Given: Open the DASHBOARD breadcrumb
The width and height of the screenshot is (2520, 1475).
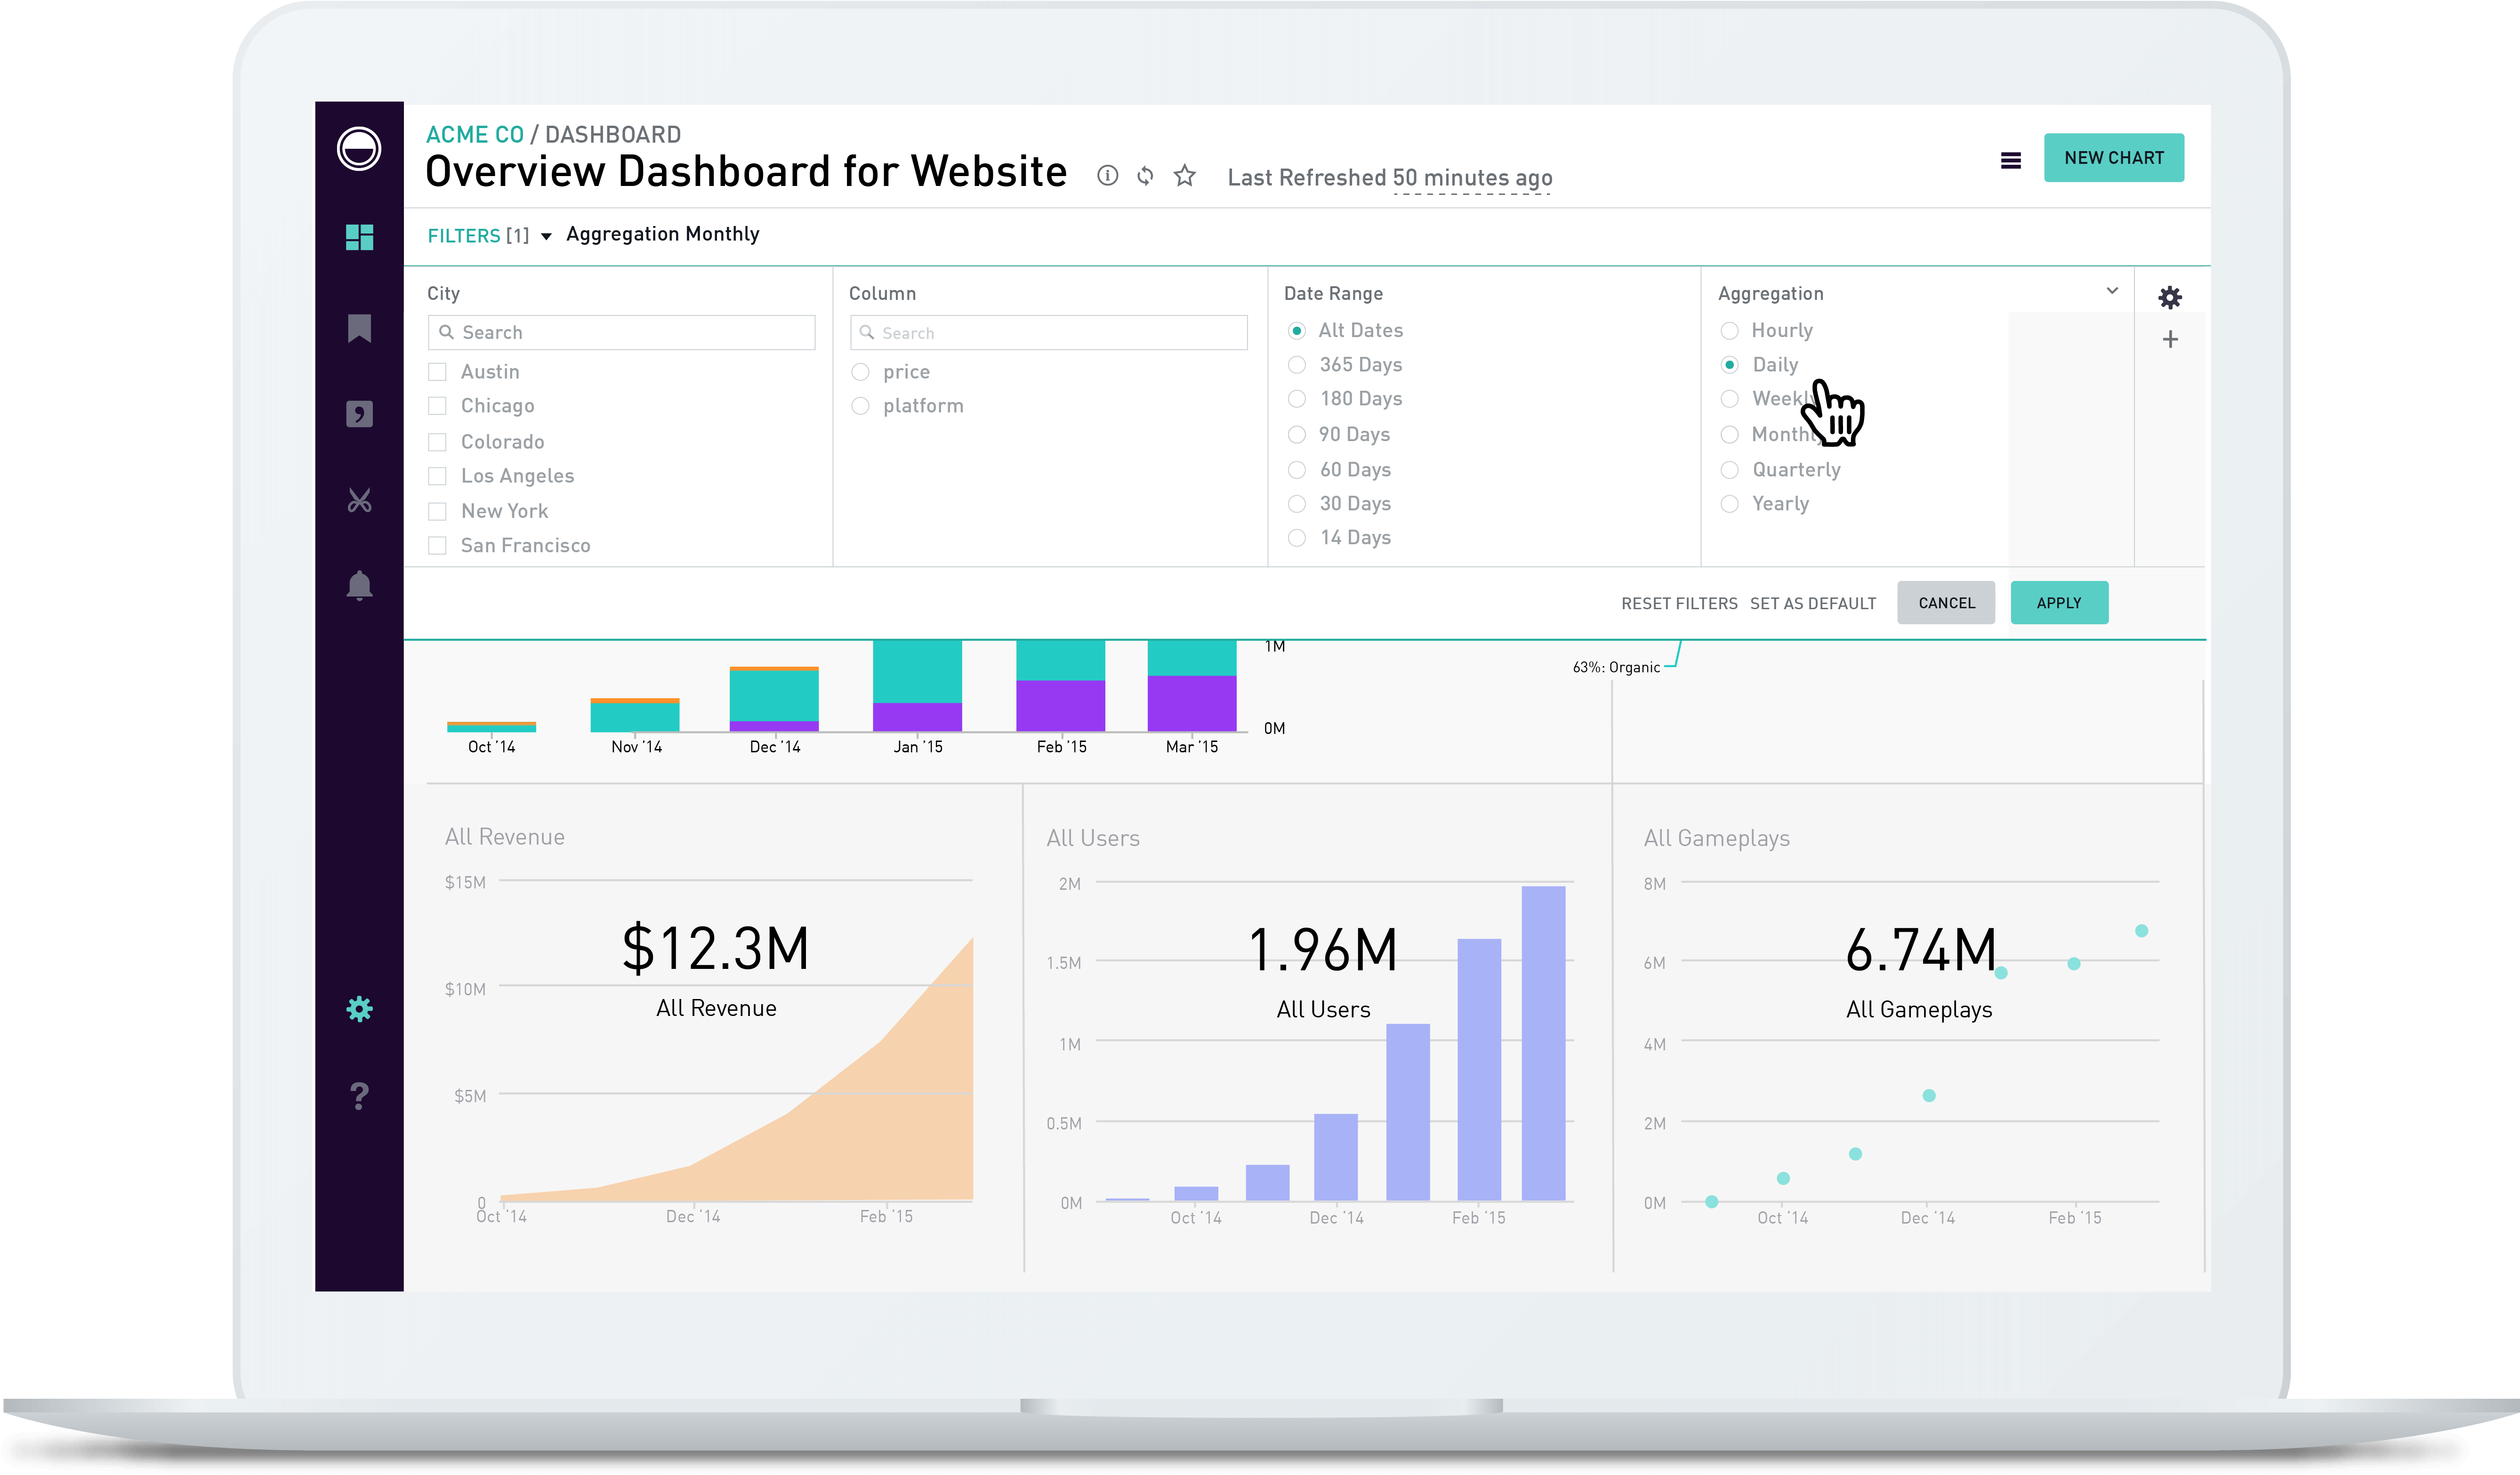Looking at the screenshot, I should 613,134.
